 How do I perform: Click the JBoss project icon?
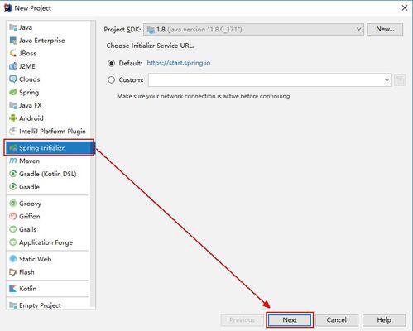13,53
